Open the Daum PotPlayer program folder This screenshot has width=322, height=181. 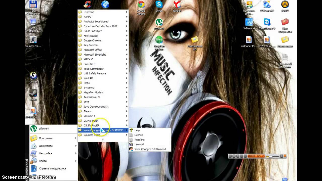tap(103, 31)
